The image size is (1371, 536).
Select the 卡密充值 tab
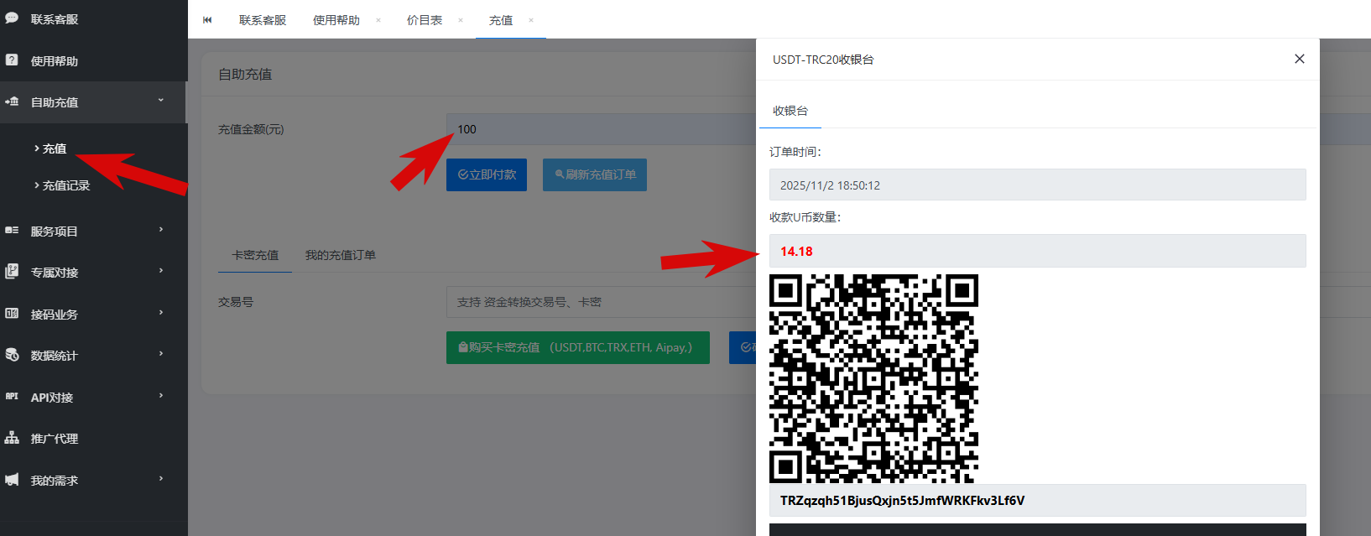(x=255, y=255)
